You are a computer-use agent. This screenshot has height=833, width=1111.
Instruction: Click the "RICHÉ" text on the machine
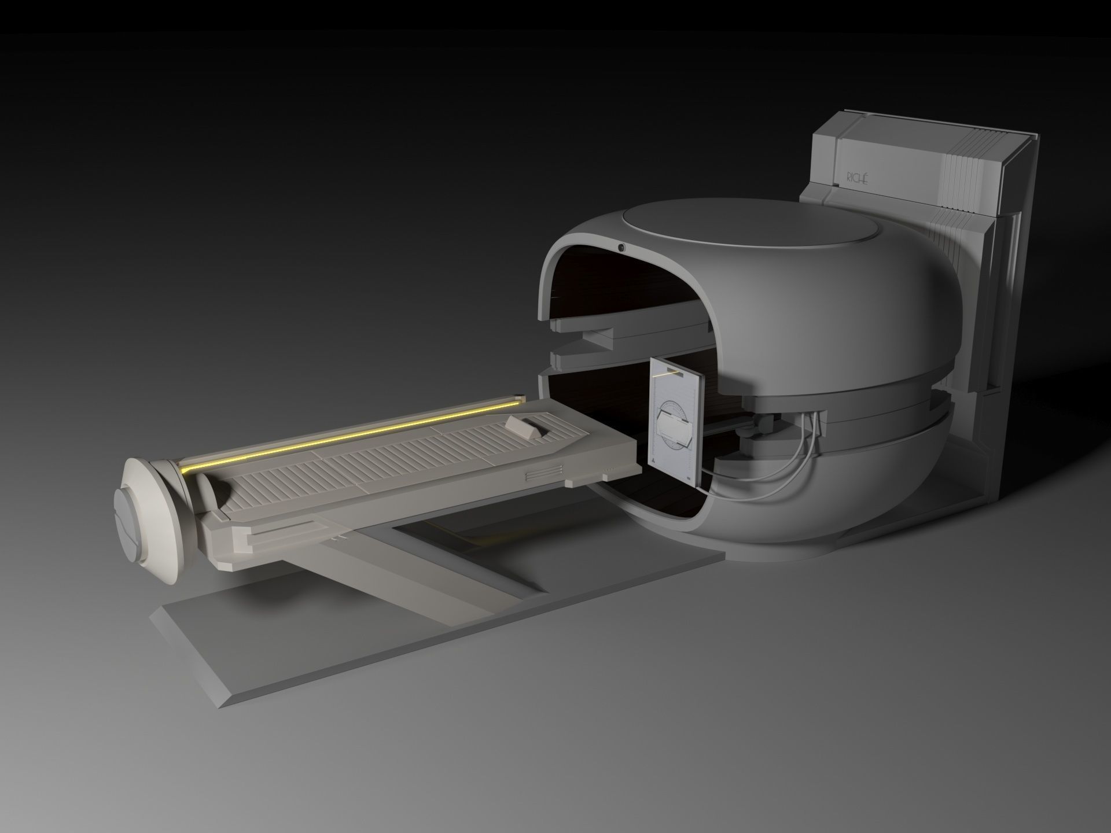(857, 178)
